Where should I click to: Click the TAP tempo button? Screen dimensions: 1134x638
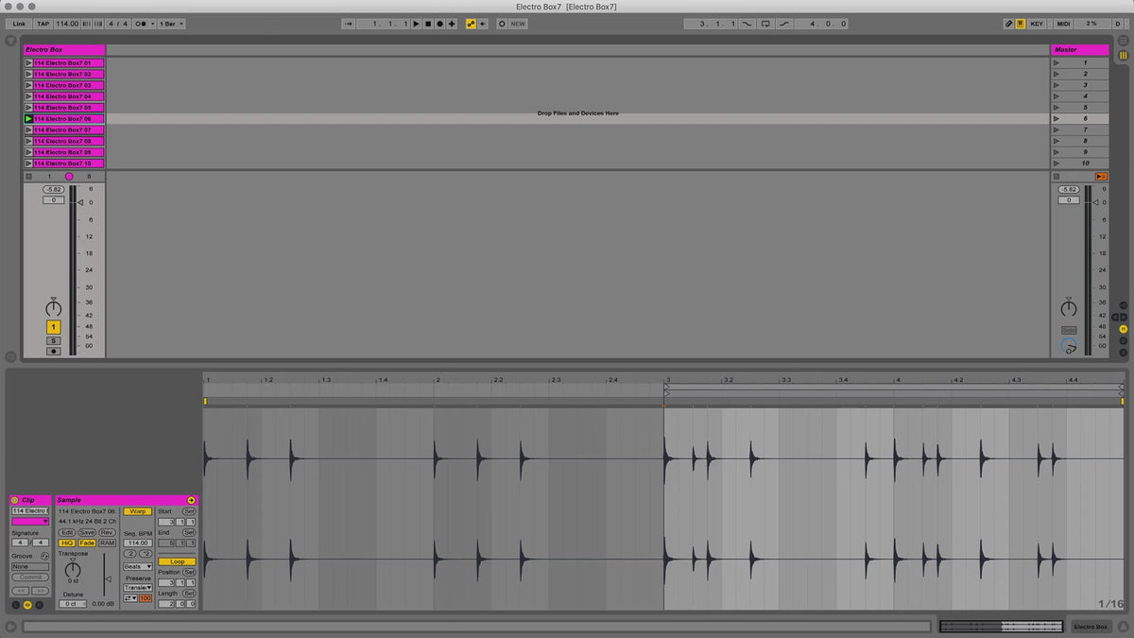click(43, 24)
